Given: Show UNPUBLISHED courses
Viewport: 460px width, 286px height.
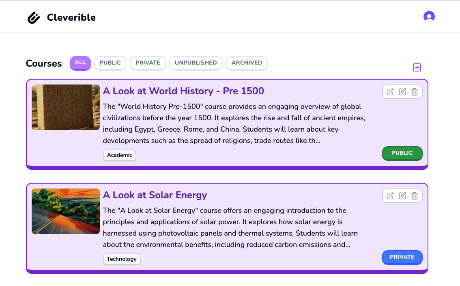Looking at the screenshot, I should coord(196,63).
